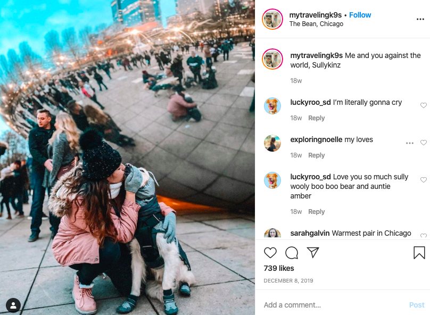Open the December 8, 2019 post date link
This screenshot has width=430, height=315.
[x=288, y=281]
